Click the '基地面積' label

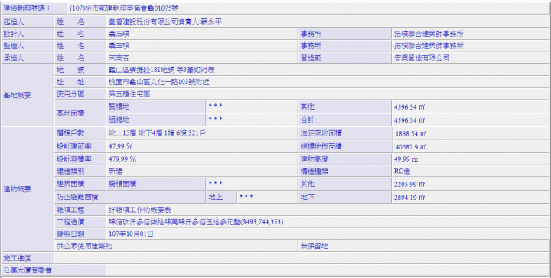[70, 113]
